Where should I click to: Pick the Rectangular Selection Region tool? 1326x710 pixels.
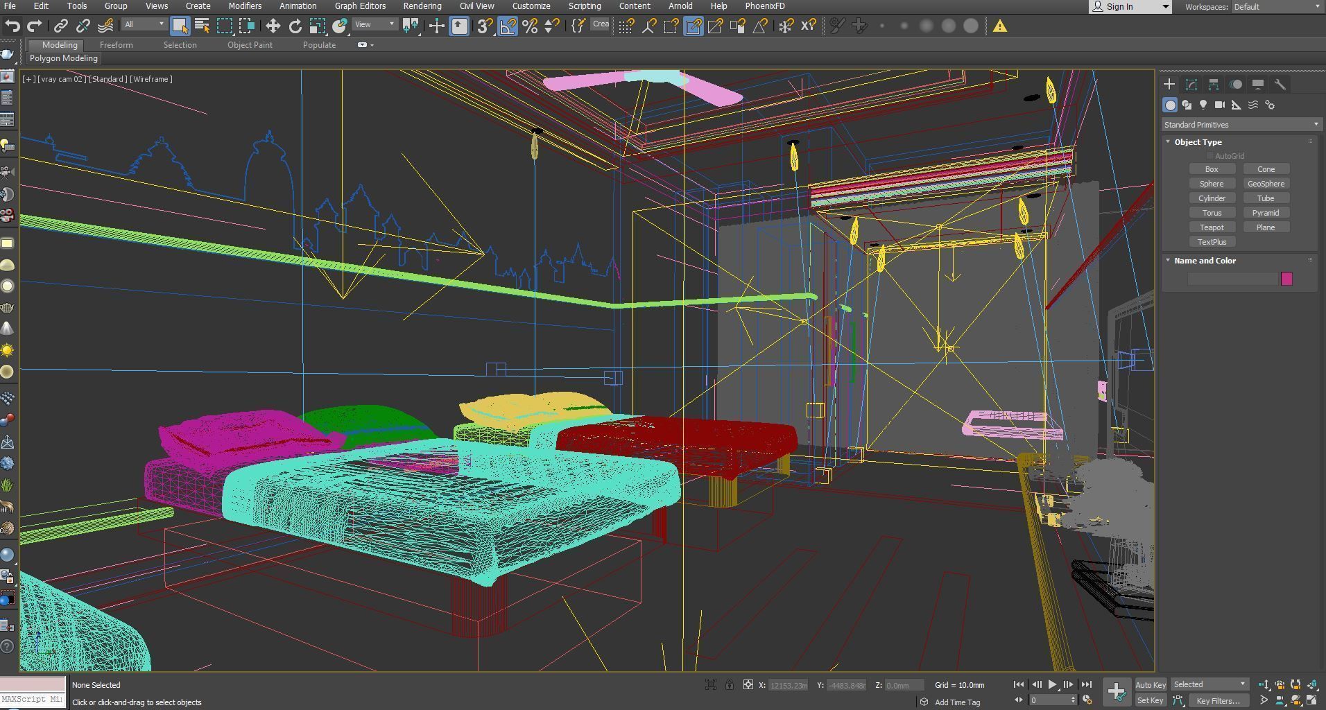(x=224, y=26)
